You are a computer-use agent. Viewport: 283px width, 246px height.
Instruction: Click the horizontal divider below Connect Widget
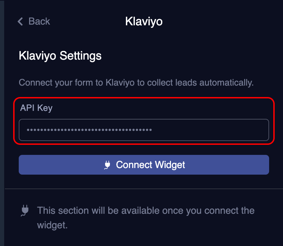click(144, 189)
